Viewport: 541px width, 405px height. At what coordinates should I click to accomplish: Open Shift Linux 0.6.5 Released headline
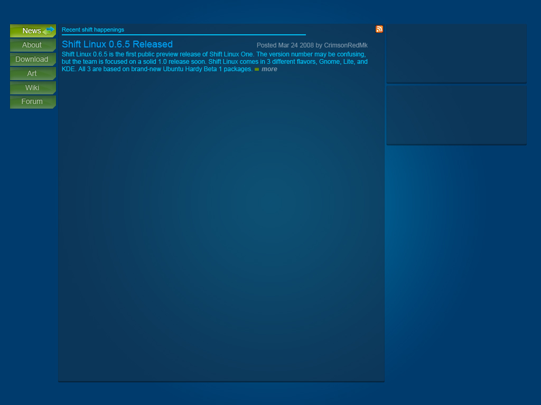click(x=117, y=44)
